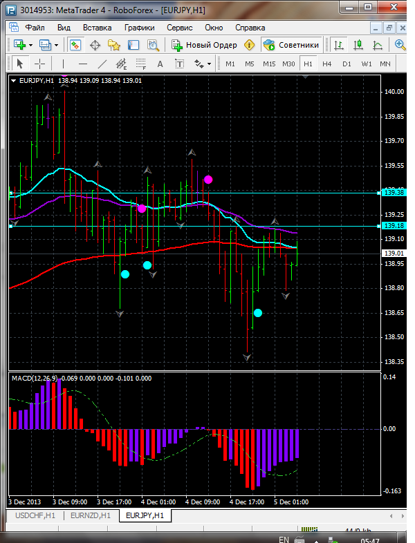Open the Вид menu

click(64, 28)
